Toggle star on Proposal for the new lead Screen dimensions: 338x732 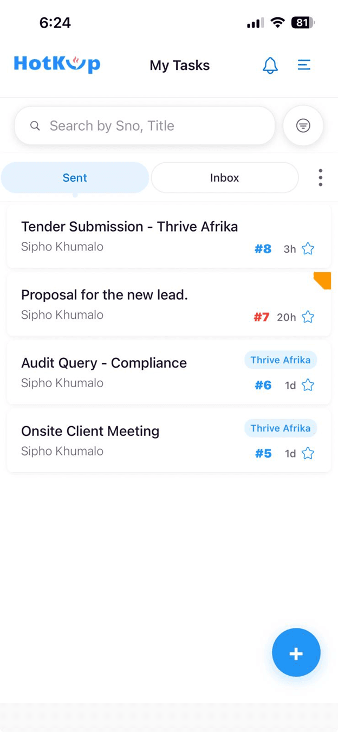click(308, 317)
